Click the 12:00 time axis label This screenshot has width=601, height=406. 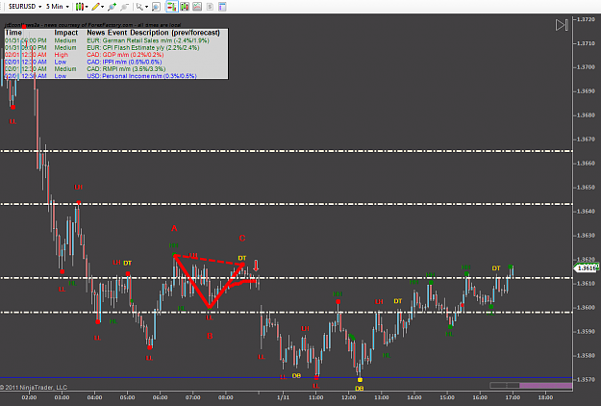pos(348,397)
